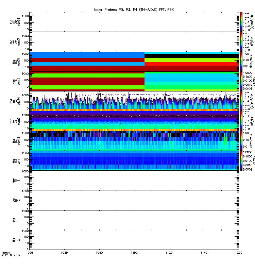Click the colorbar beside the thd fbk scm1 panel
The image size is (255, 272).
click(x=241, y=160)
